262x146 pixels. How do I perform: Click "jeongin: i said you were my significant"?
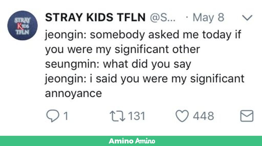(x=145, y=79)
